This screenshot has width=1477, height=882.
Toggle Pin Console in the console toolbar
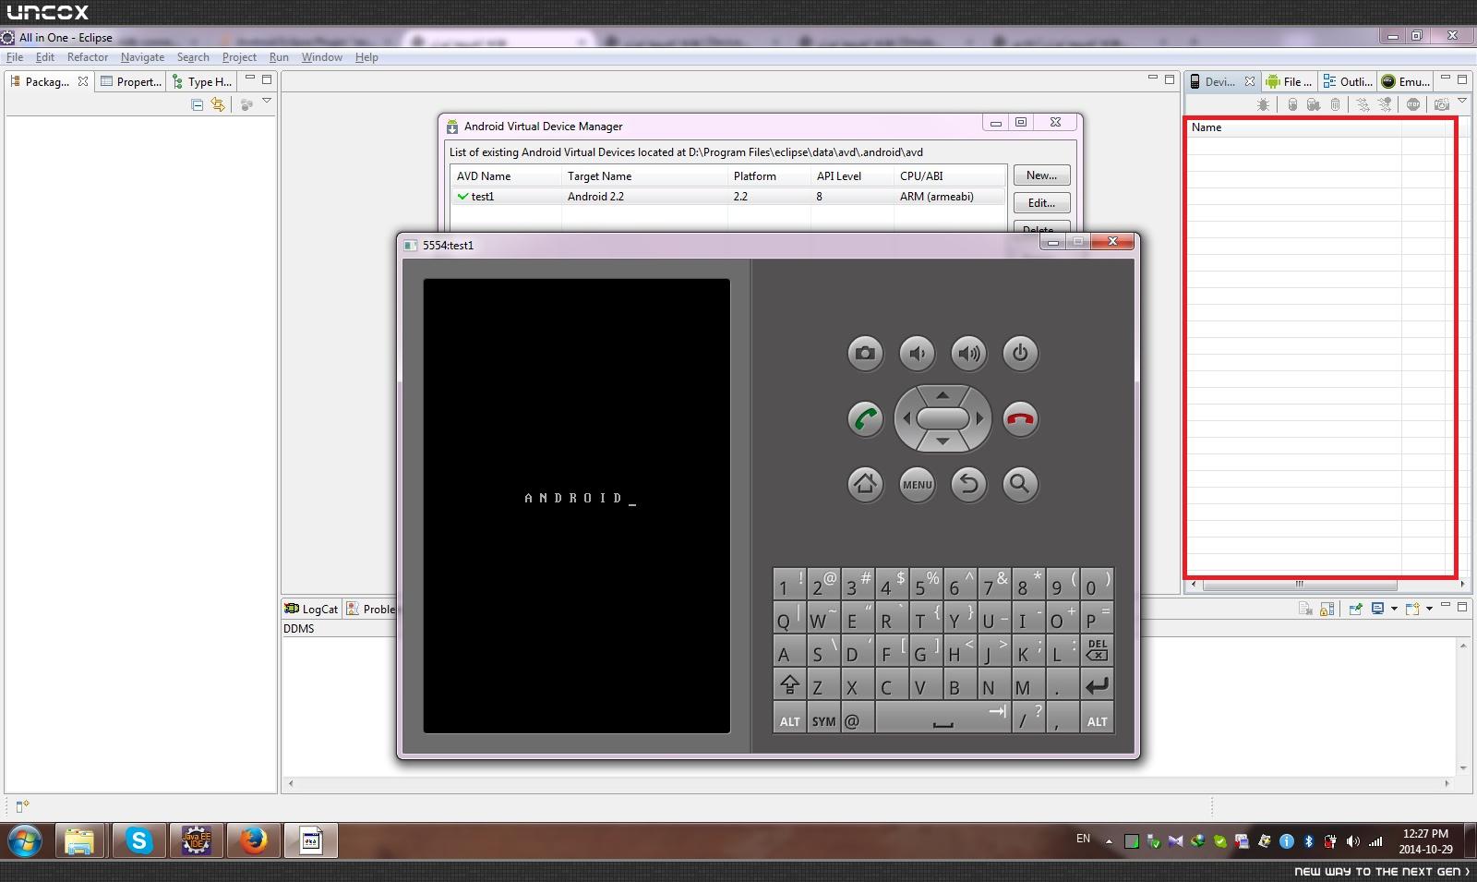[1356, 609]
